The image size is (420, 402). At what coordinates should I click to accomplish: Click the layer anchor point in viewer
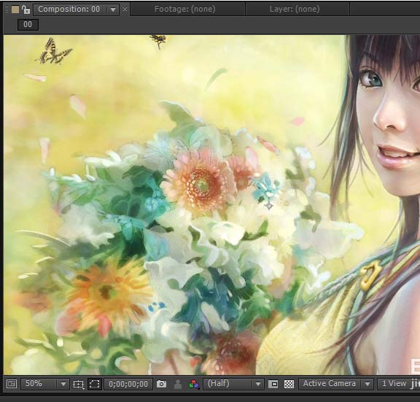pyautogui.click(x=269, y=206)
